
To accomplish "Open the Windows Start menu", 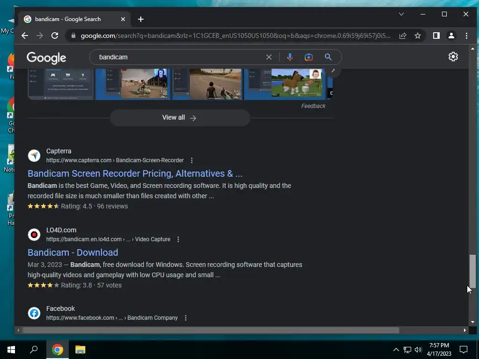I will coord(11,350).
